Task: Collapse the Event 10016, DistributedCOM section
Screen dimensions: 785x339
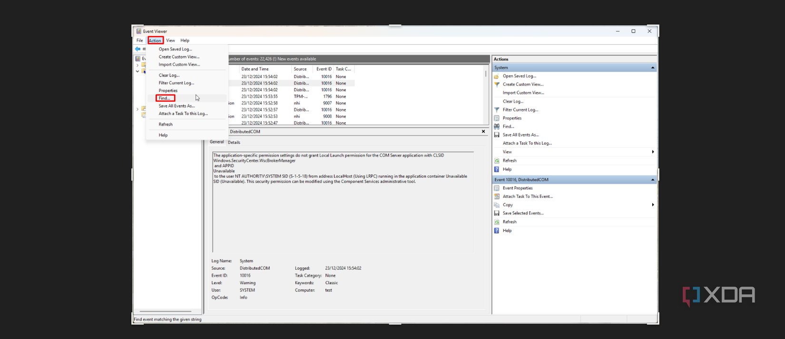Action: point(653,180)
